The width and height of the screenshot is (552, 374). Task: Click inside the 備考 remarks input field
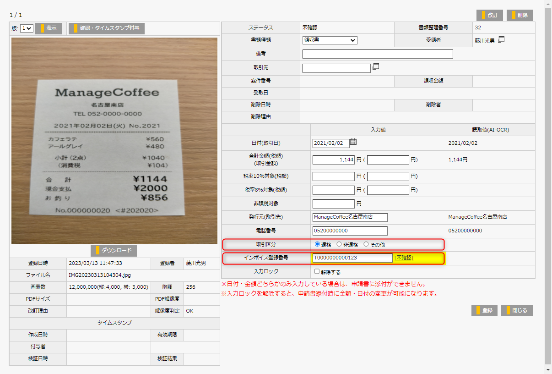click(377, 54)
